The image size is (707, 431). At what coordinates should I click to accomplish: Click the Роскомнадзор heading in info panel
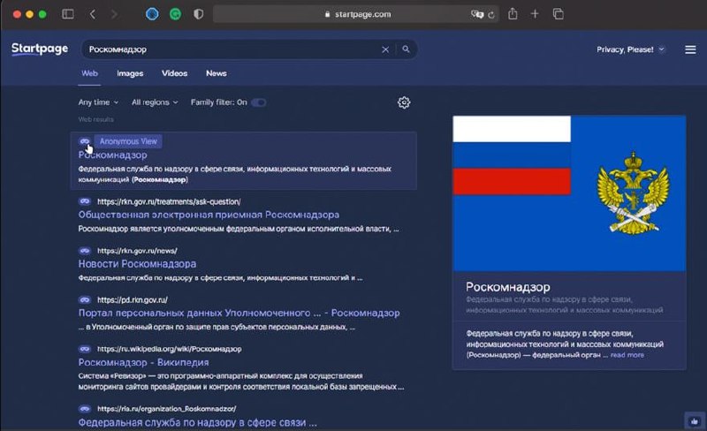tap(507, 287)
